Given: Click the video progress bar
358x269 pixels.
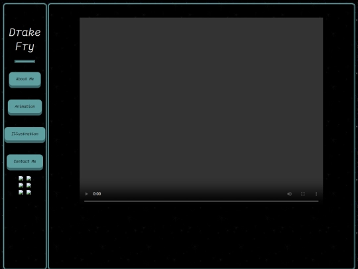Looking at the screenshot, I should click(201, 201).
